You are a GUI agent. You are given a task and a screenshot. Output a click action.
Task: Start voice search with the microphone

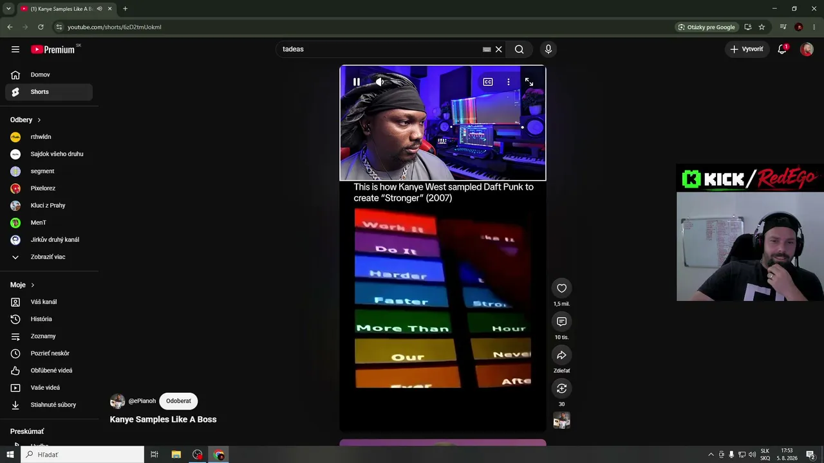[x=548, y=50]
